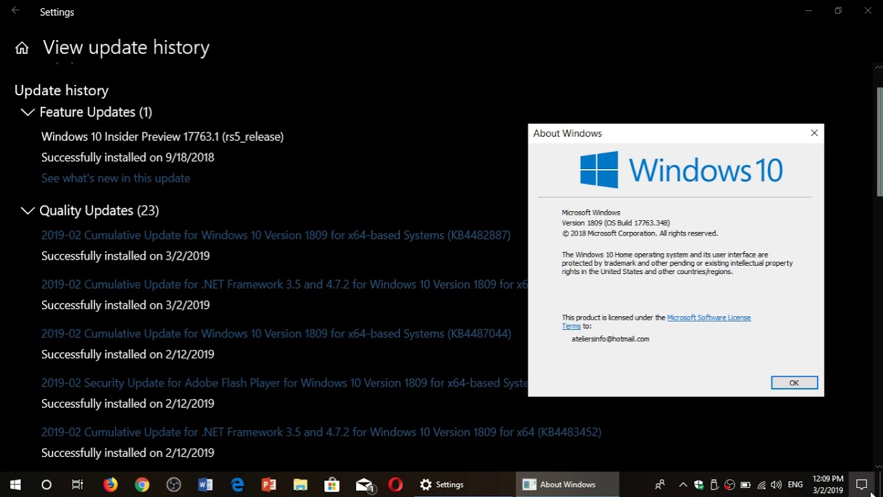
Task: Open the volume speaker tray icon
Action: [x=777, y=485]
